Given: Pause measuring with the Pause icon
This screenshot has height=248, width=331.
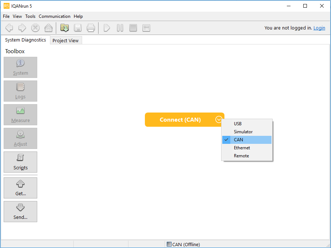Looking at the screenshot, I should 120,28.
